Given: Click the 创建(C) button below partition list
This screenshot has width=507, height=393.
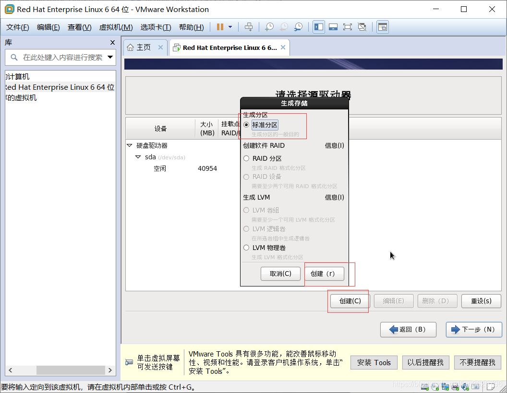Looking at the screenshot, I should point(350,301).
